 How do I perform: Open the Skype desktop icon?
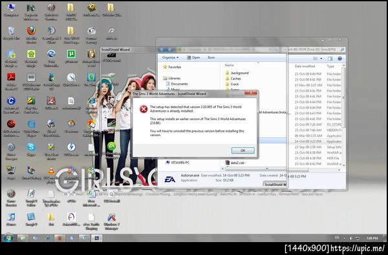(x=31, y=149)
